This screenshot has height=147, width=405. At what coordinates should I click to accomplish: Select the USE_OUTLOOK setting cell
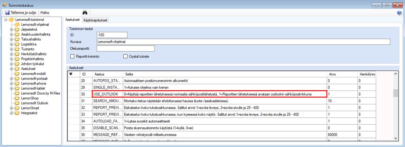click(x=107, y=94)
